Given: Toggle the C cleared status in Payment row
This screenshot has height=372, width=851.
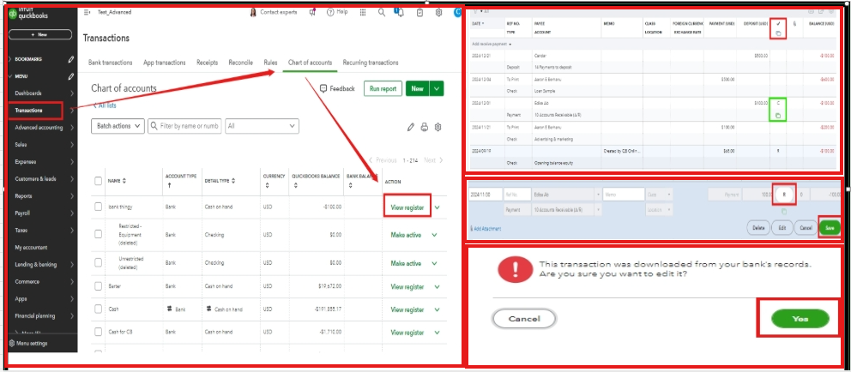Looking at the screenshot, I should (778, 103).
